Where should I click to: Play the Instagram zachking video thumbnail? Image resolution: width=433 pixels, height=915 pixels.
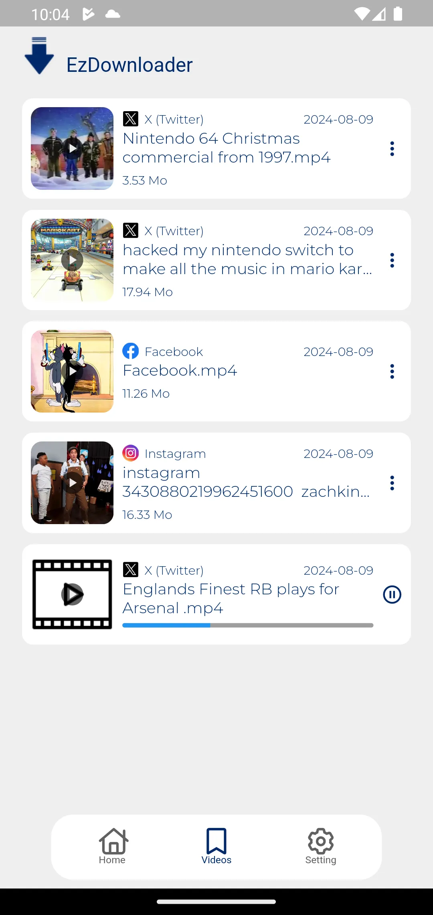(72, 483)
